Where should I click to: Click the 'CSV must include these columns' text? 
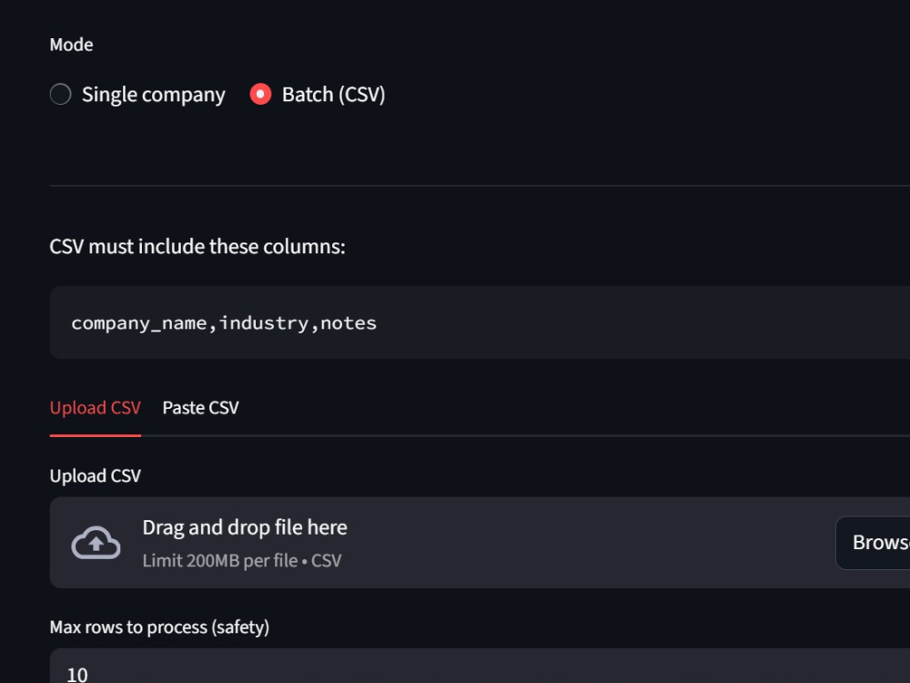click(197, 247)
